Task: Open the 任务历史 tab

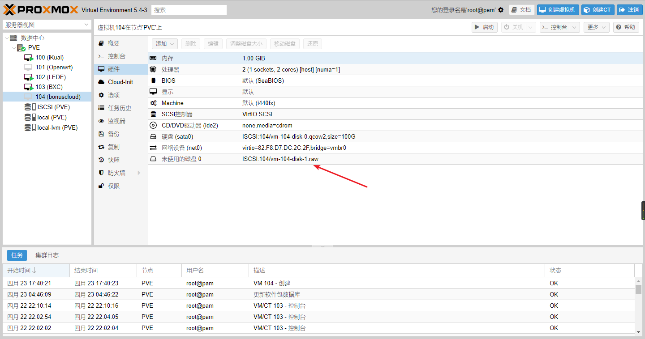Action: pyautogui.click(x=121, y=108)
